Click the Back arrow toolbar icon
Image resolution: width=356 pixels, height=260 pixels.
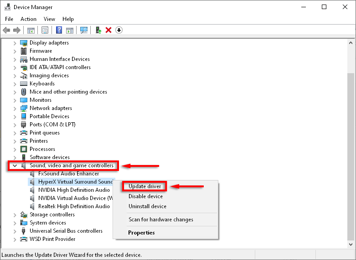click(6, 30)
